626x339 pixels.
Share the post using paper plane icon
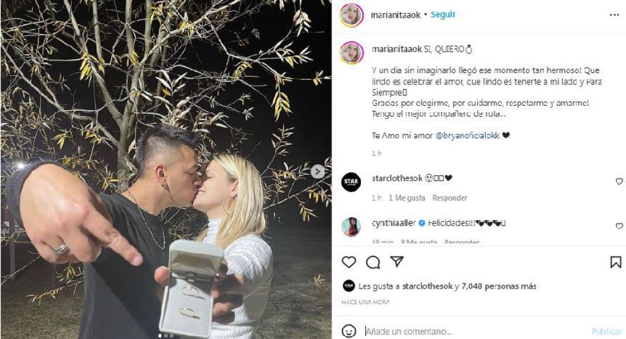coord(396,261)
